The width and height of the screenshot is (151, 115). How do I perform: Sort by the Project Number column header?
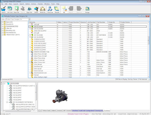tap(74, 22)
